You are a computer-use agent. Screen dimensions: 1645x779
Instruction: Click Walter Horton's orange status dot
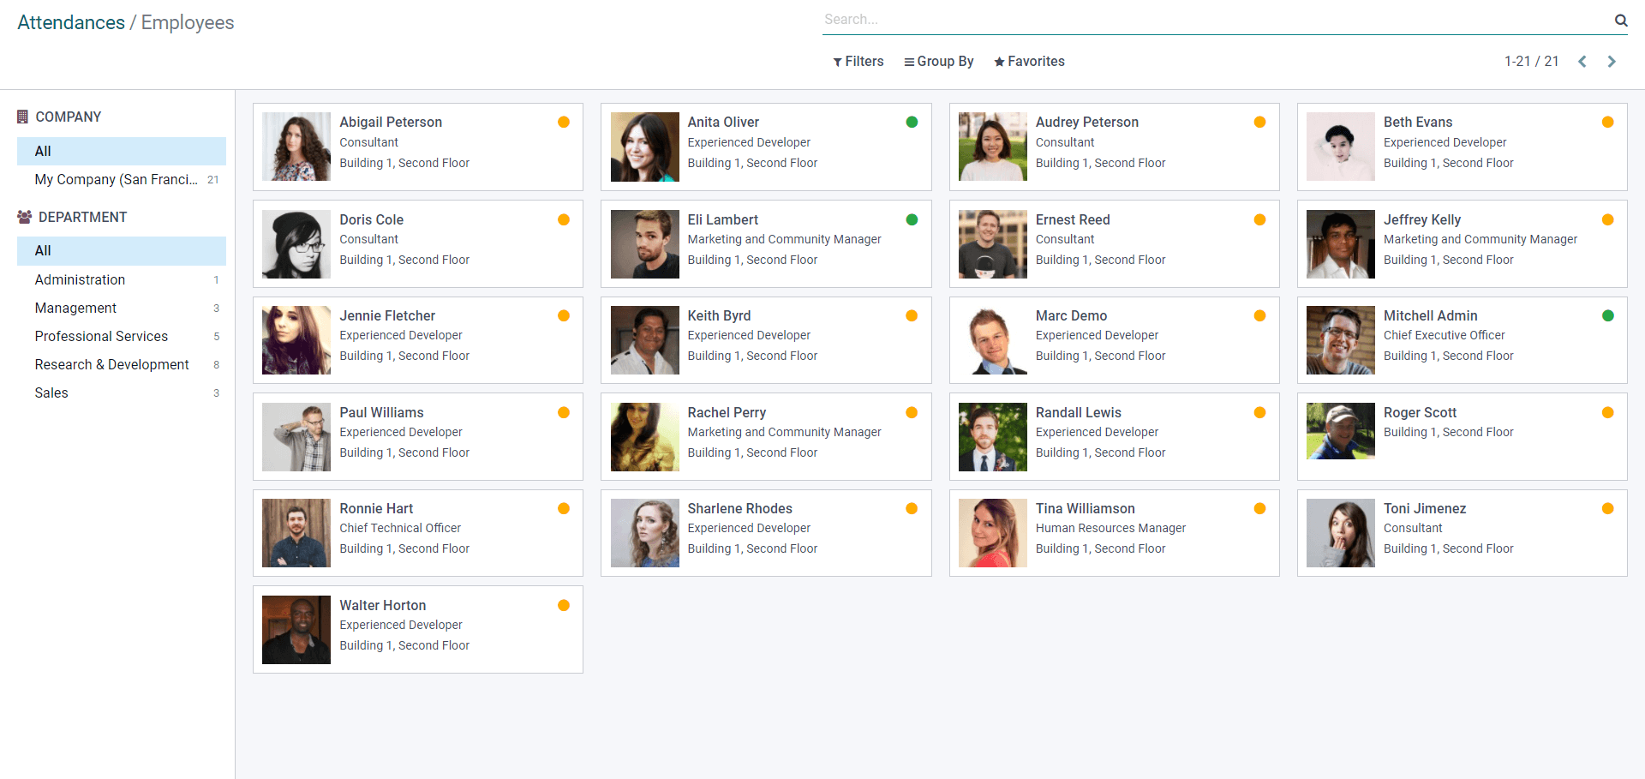pos(564,605)
